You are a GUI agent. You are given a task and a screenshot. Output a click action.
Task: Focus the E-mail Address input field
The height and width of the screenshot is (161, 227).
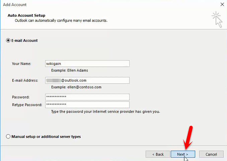(x=87, y=80)
